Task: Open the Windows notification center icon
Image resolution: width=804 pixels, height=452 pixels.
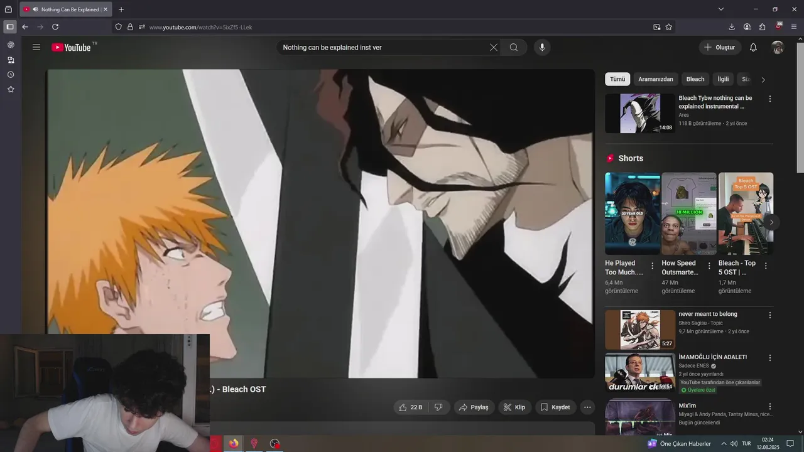Action: coord(790,444)
